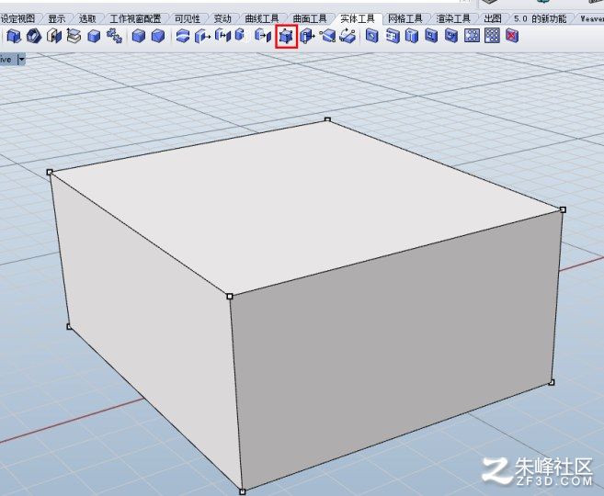Click the cap planar holes stacked-planes icon
604x496 pixels.
74,36
